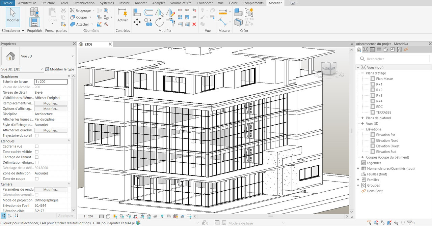432x226 pixels.
Task: Click the red X Delete tool
Action: point(194,24)
